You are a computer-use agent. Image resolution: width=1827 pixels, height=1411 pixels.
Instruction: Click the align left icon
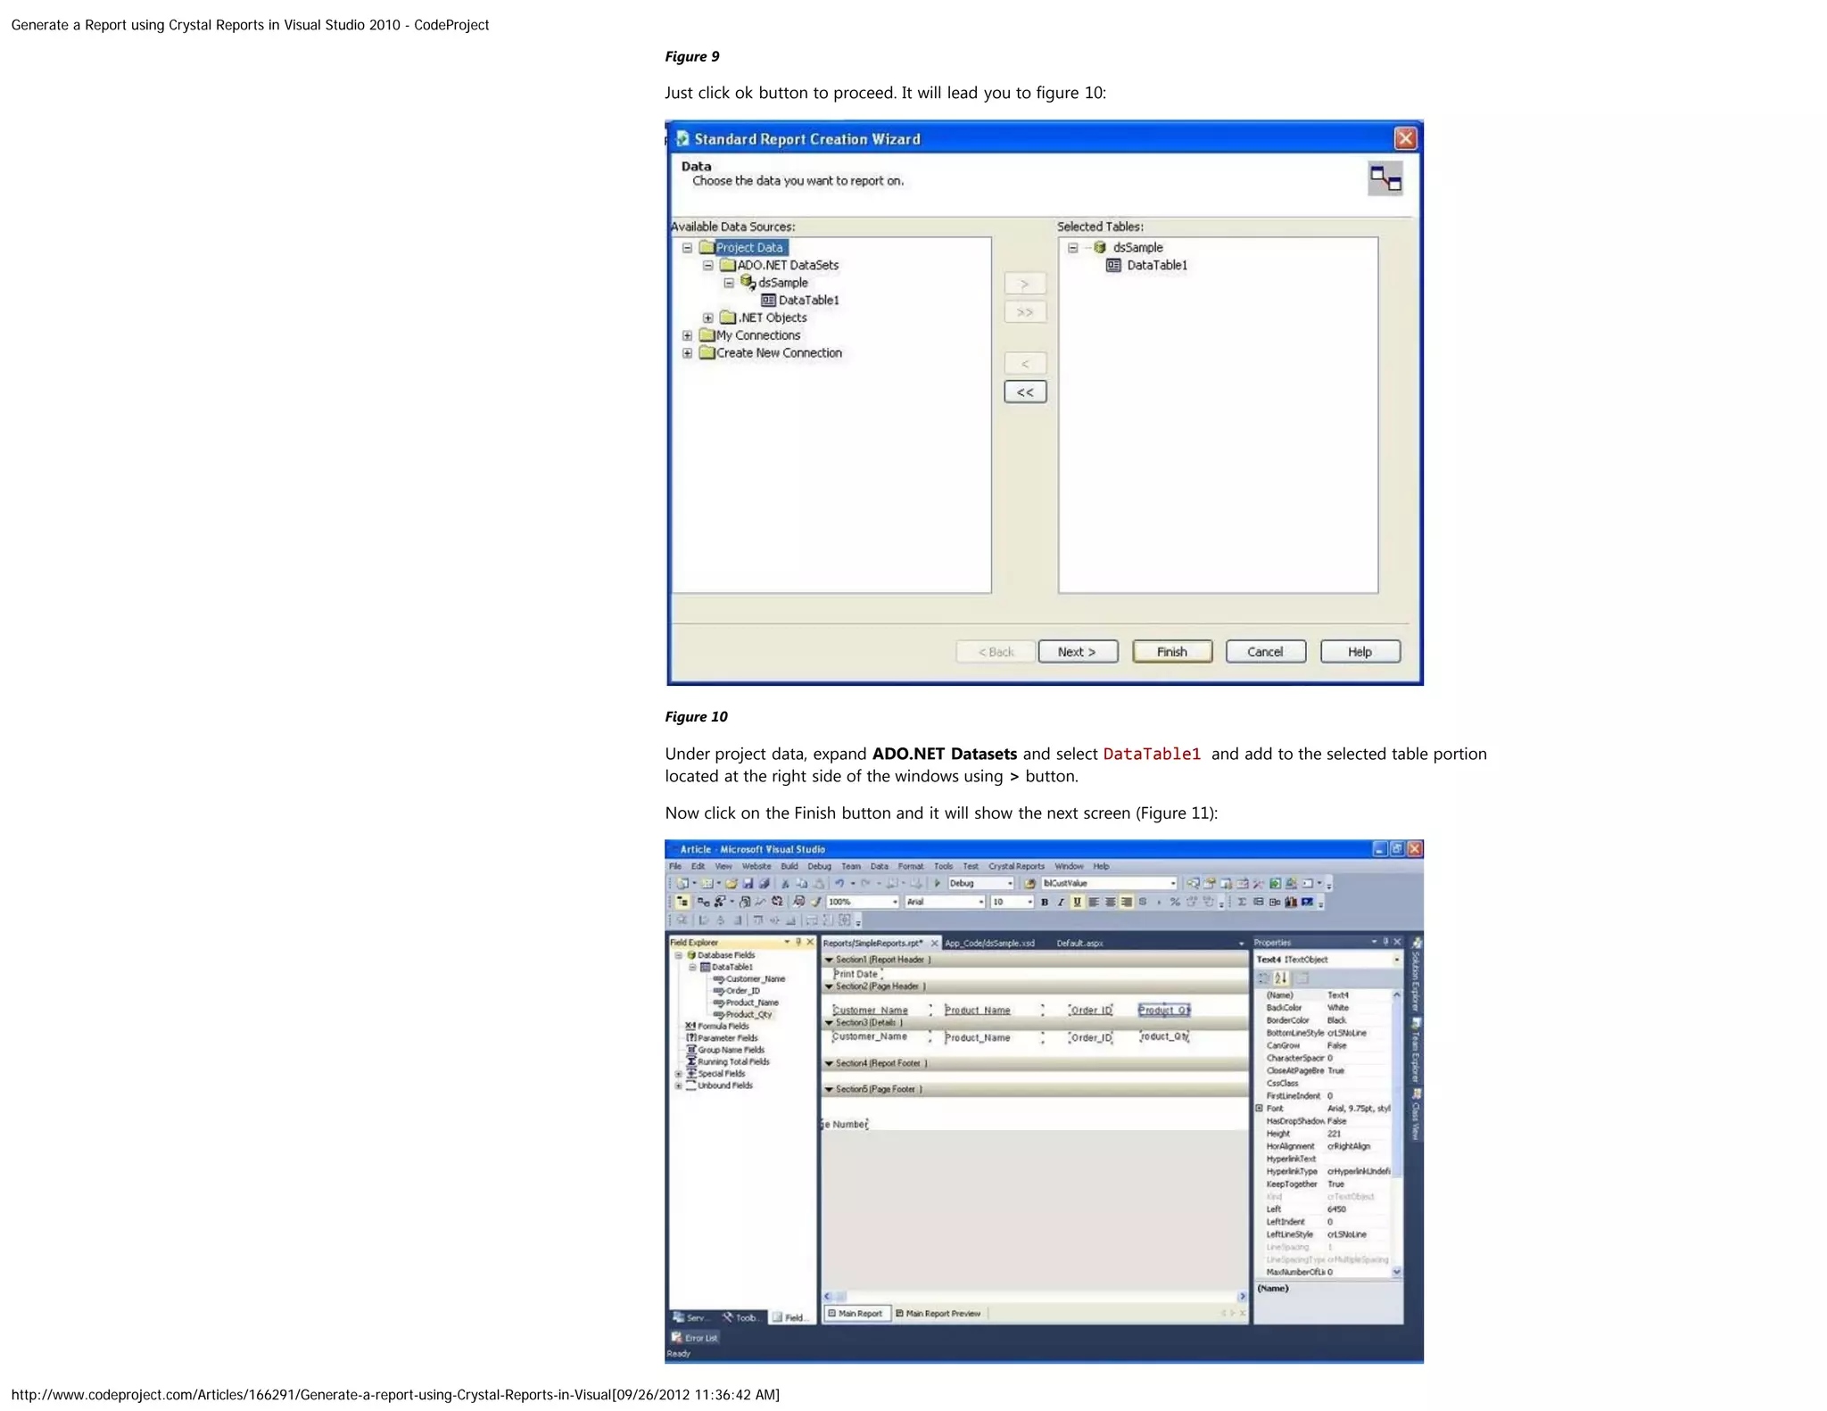(x=1094, y=902)
